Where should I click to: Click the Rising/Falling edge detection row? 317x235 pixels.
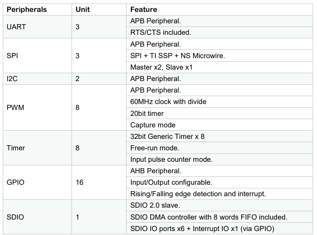point(219,194)
